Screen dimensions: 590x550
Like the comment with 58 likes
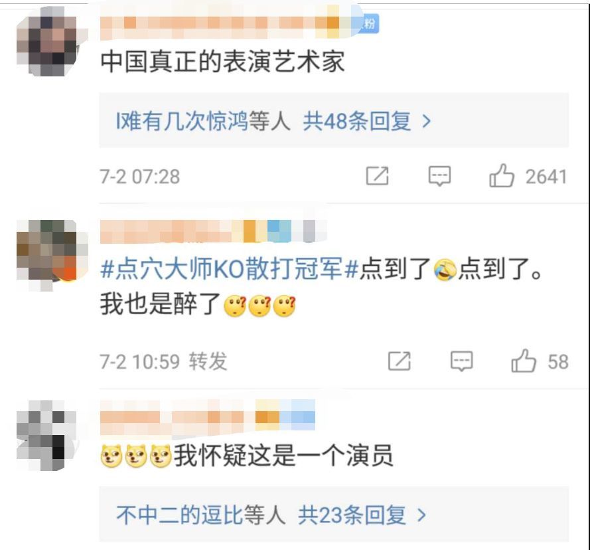[524, 361]
